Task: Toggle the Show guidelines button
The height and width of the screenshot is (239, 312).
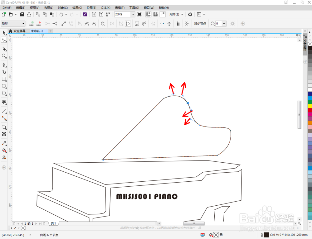Action: point(163,14)
